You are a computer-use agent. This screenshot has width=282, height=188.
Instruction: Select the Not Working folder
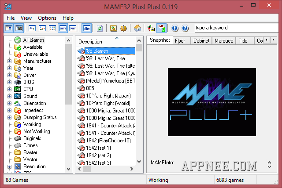pos(37,131)
